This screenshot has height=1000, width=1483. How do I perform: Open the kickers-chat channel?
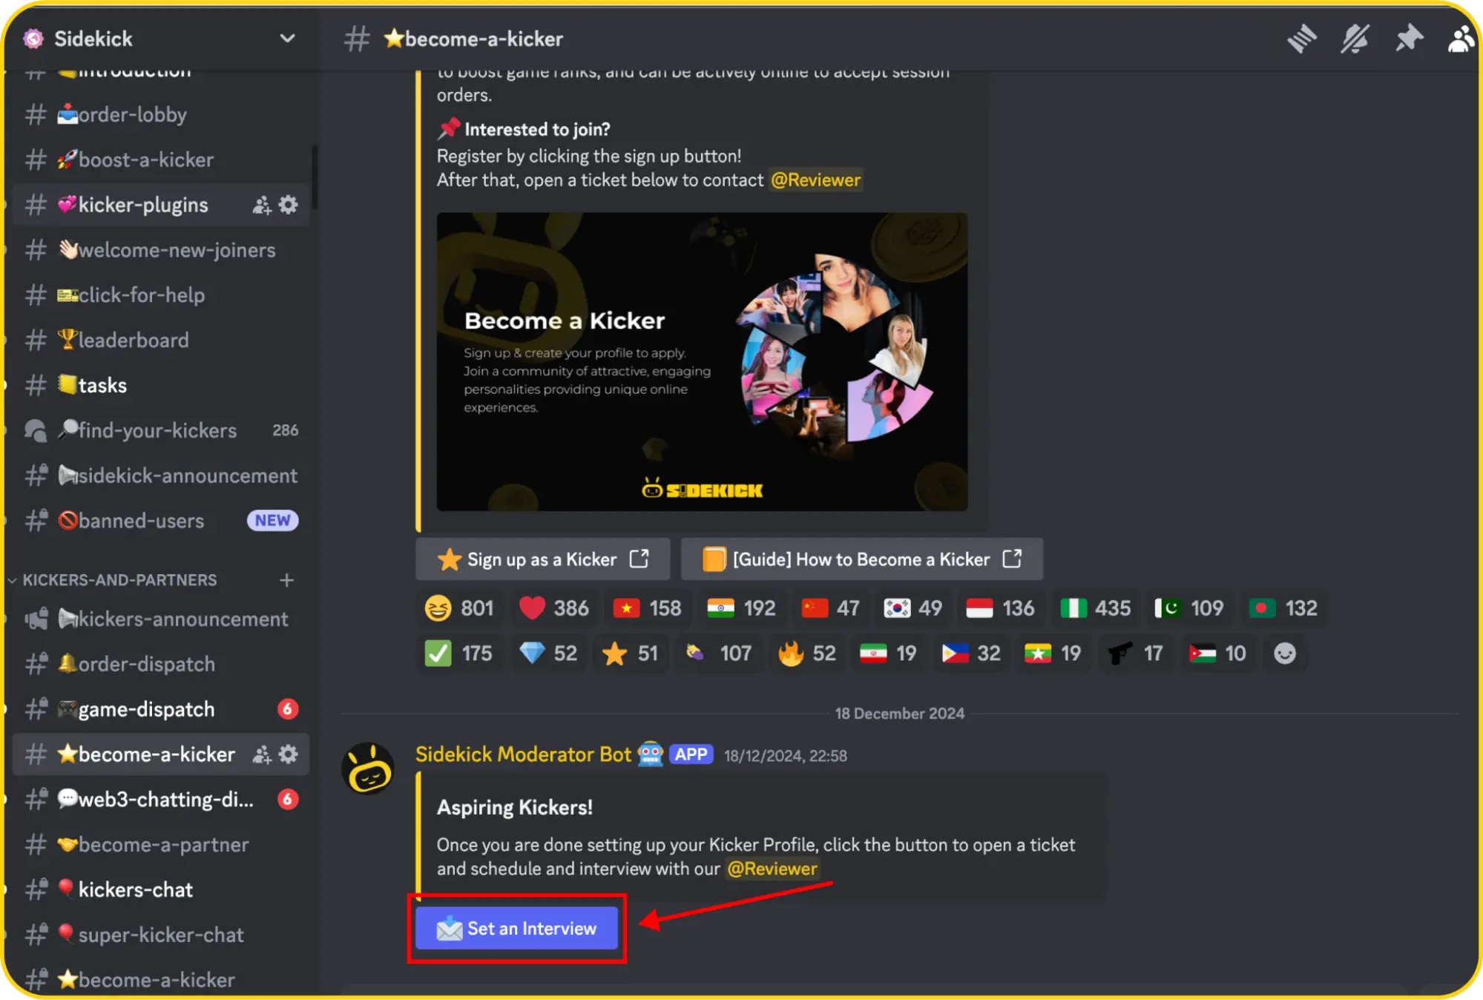click(x=161, y=889)
